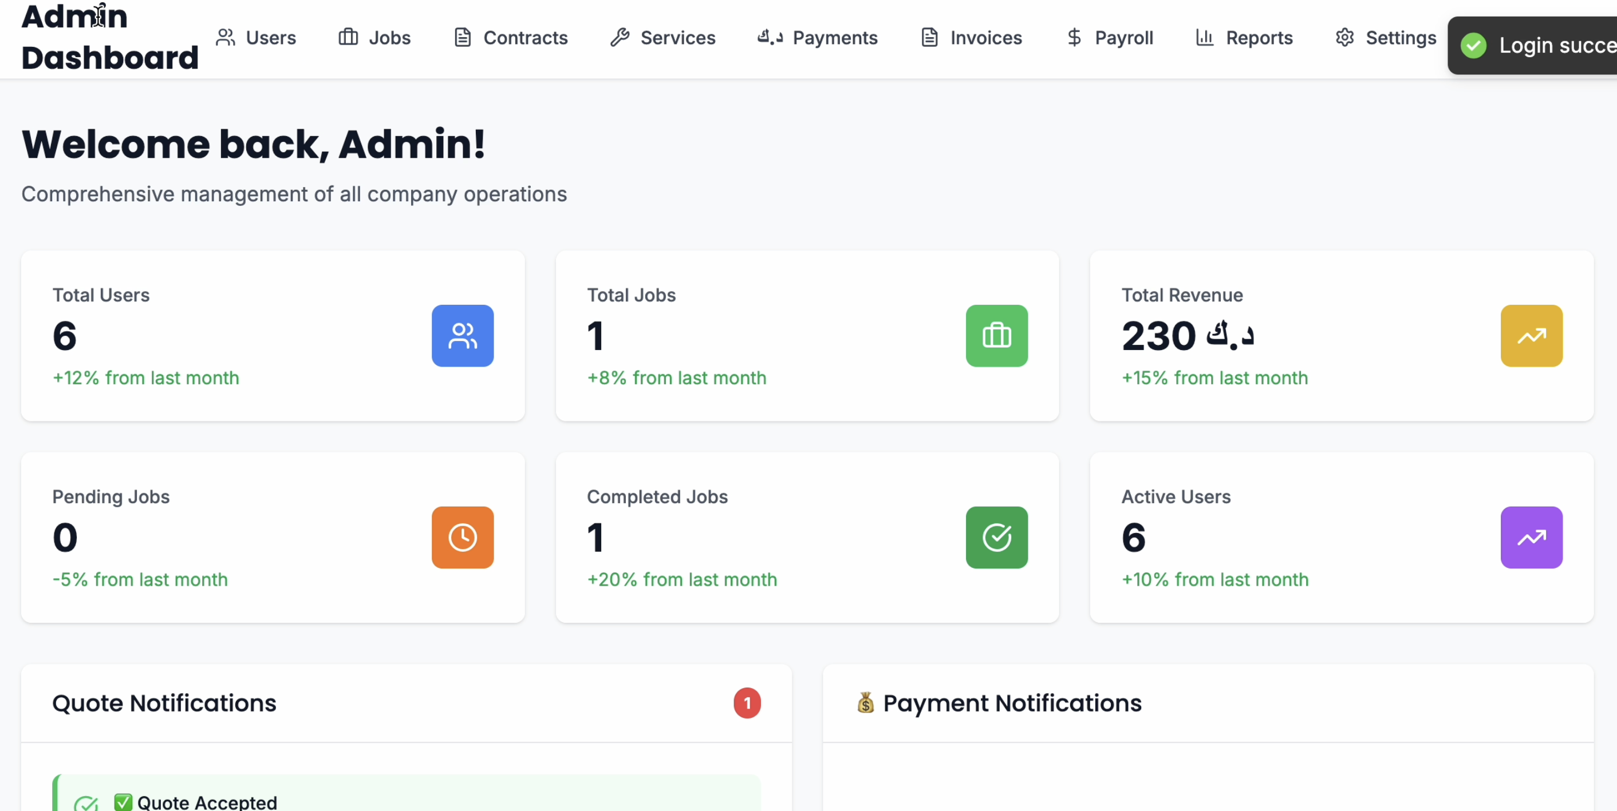Screen dimensions: 1617x811
Task: Click the money bag Payment Notifications icon
Action: [865, 702]
